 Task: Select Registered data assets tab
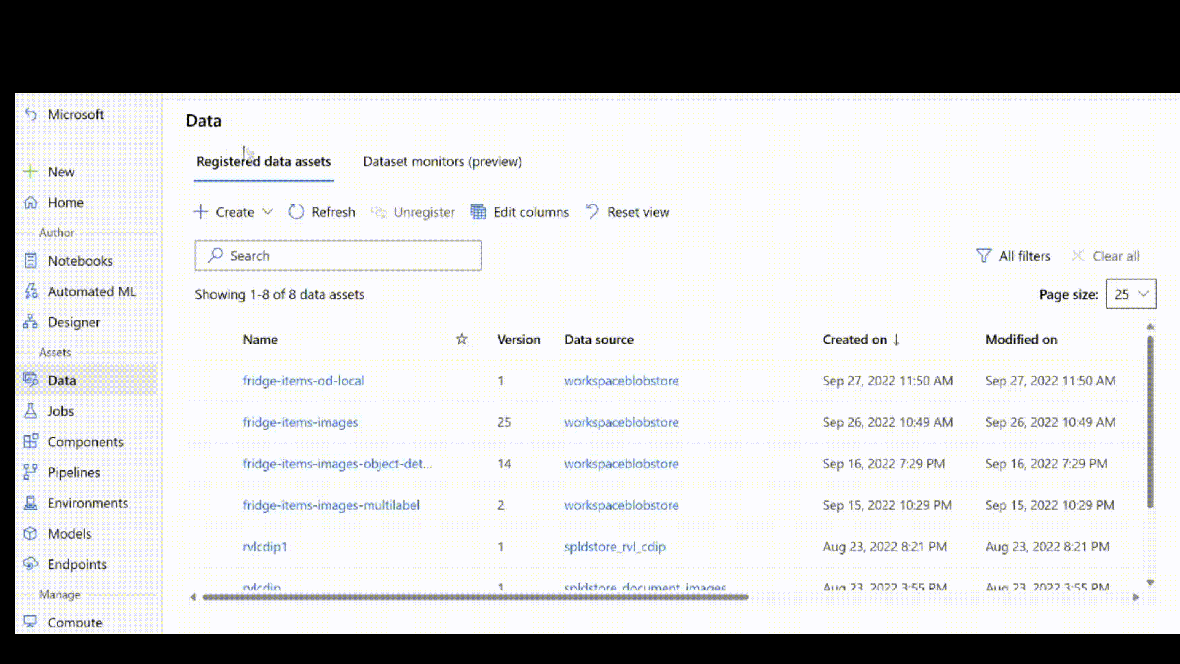coord(264,160)
